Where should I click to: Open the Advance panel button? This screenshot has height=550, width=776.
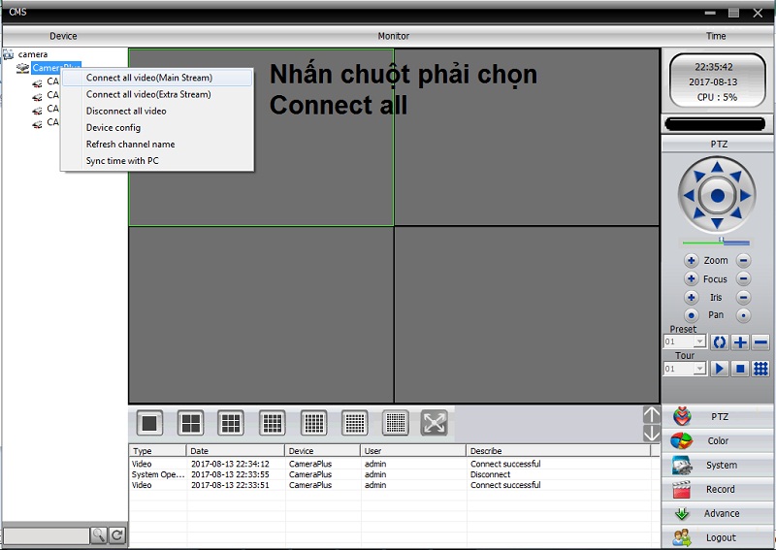tap(718, 513)
